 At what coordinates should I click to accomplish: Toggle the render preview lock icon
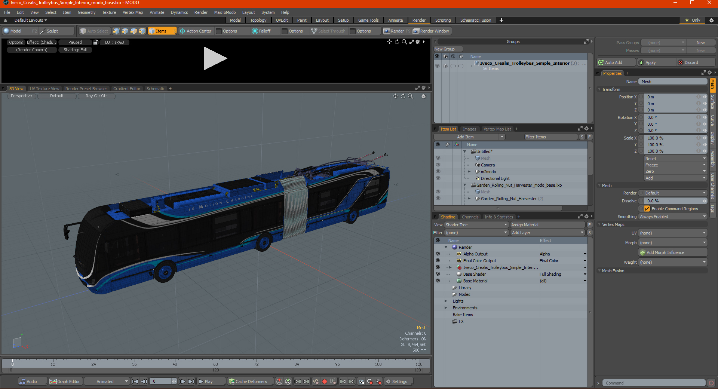96,42
